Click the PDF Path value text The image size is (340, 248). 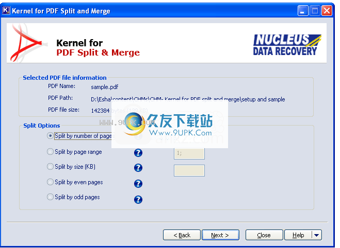point(188,99)
